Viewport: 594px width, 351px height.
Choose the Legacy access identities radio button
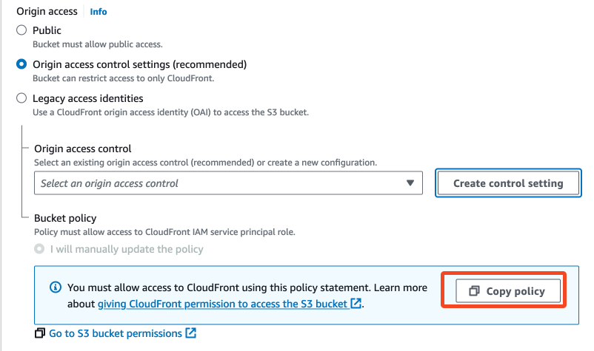(21, 98)
